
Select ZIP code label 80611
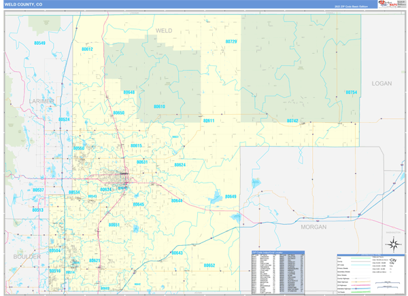pos(209,121)
